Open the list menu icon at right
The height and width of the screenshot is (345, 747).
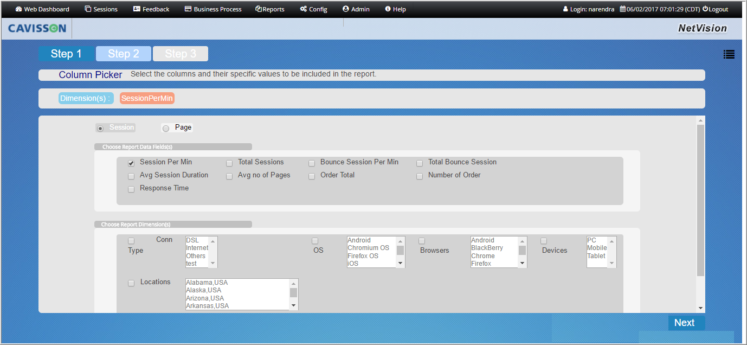point(729,54)
